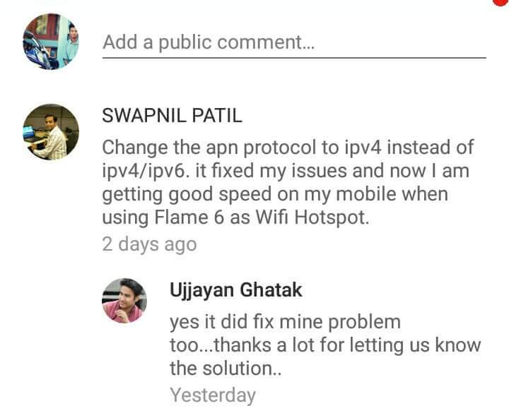Screen dimensions: 509x413
Task: Tap the 'Yesterday' timestamp on reply
Action: pyautogui.click(x=213, y=395)
